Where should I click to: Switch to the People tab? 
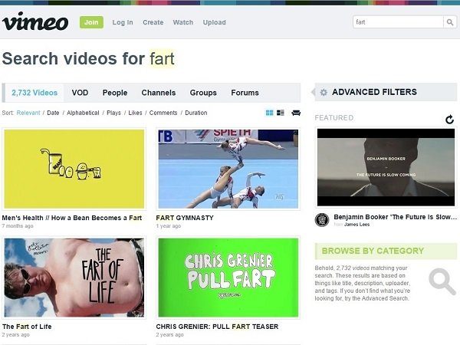(x=115, y=93)
